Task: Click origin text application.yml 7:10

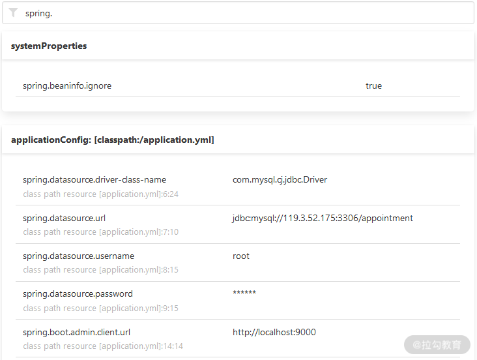Action: (x=100, y=232)
